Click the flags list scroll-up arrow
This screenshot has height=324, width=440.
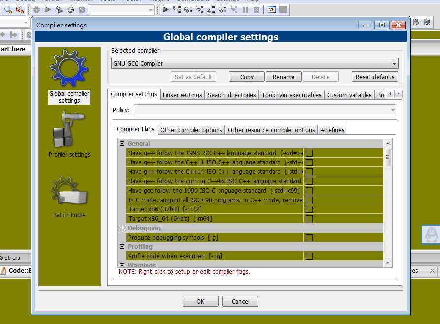(388, 144)
